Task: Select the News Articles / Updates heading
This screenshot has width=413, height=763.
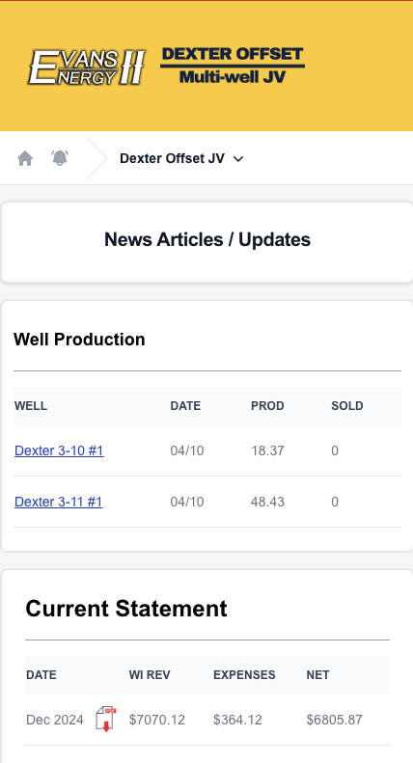Action: point(207,239)
